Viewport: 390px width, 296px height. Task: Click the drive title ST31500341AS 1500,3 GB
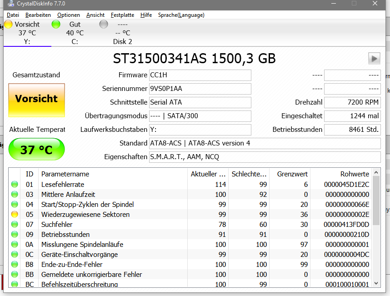194,59
